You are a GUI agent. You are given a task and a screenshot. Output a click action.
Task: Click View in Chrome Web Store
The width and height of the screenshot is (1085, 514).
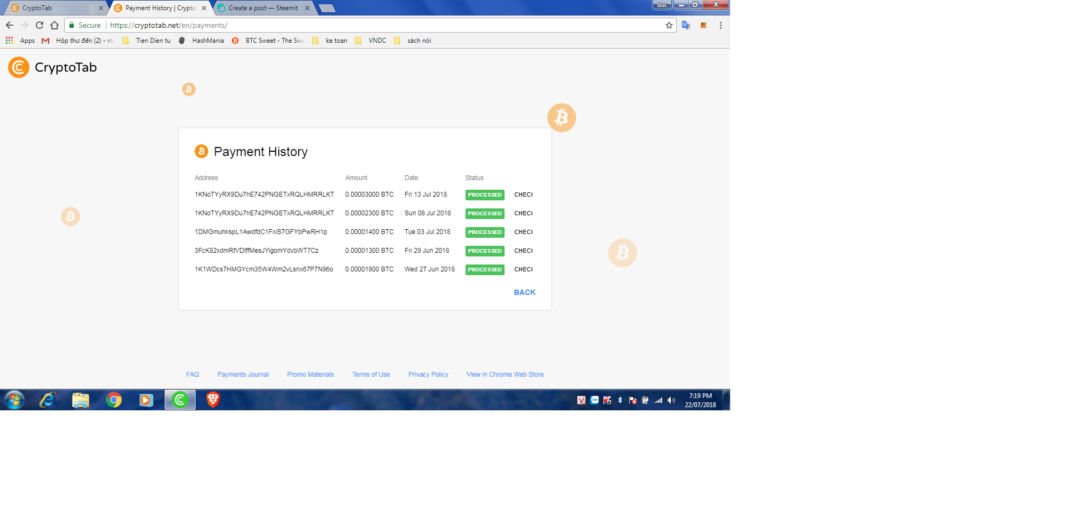(505, 375)
